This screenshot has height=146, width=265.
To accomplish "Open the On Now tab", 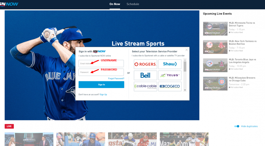I will pos(115,4).
